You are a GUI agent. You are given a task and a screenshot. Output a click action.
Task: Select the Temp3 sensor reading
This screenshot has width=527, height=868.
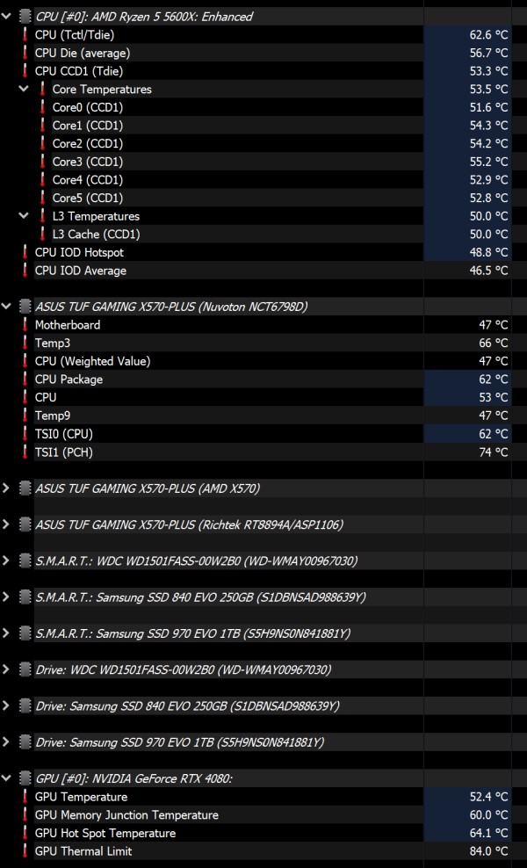[494, 343]
